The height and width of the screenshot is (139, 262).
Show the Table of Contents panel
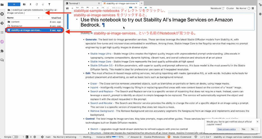coord(2,33)
